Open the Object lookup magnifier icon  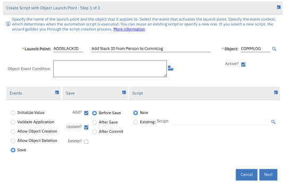point(274,49)
